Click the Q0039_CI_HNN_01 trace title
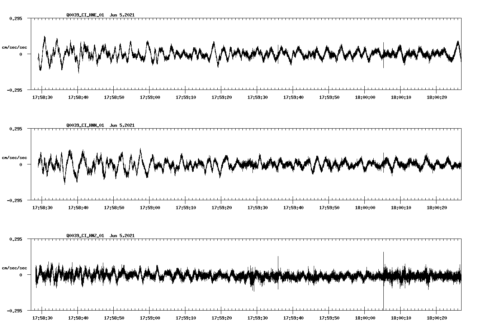The width and height of the screenshot is (487, 331). coord(86,125)
